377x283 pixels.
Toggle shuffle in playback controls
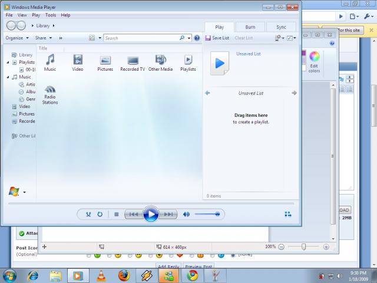point(88,214)
